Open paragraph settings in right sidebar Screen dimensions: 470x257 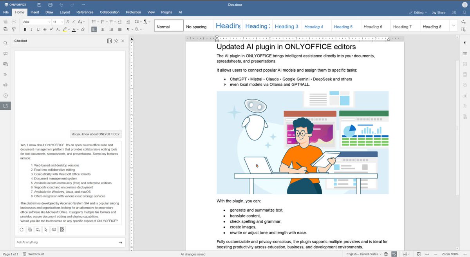pos(465,43)
